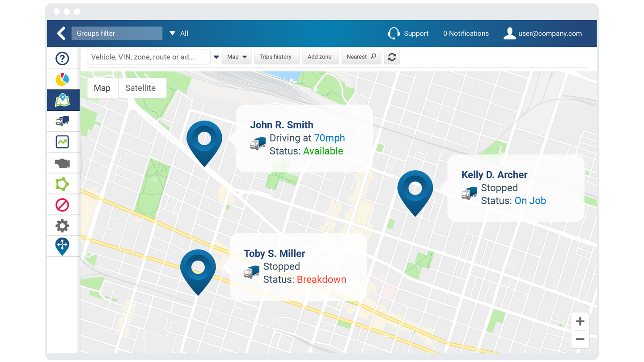The width and height of the screenshot is (644, 362).
Task: Zoom out with the minus button
Action: pyautogui.click(x=580, y=339)
